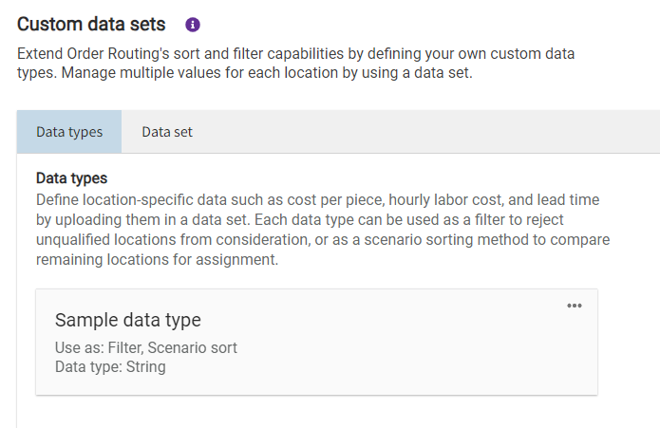
Task: Select the Data types tab
Action: coord(69,132)
